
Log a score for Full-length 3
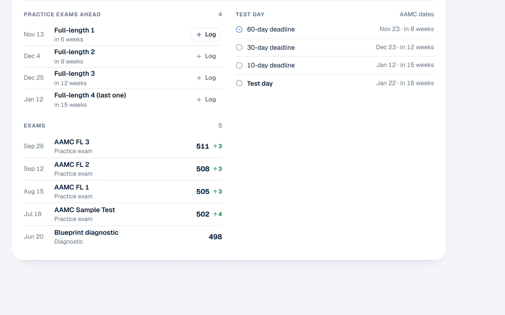pos(206,78)
